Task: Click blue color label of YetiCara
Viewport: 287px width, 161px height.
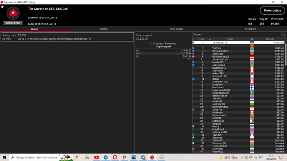Action: pos(193,48)
